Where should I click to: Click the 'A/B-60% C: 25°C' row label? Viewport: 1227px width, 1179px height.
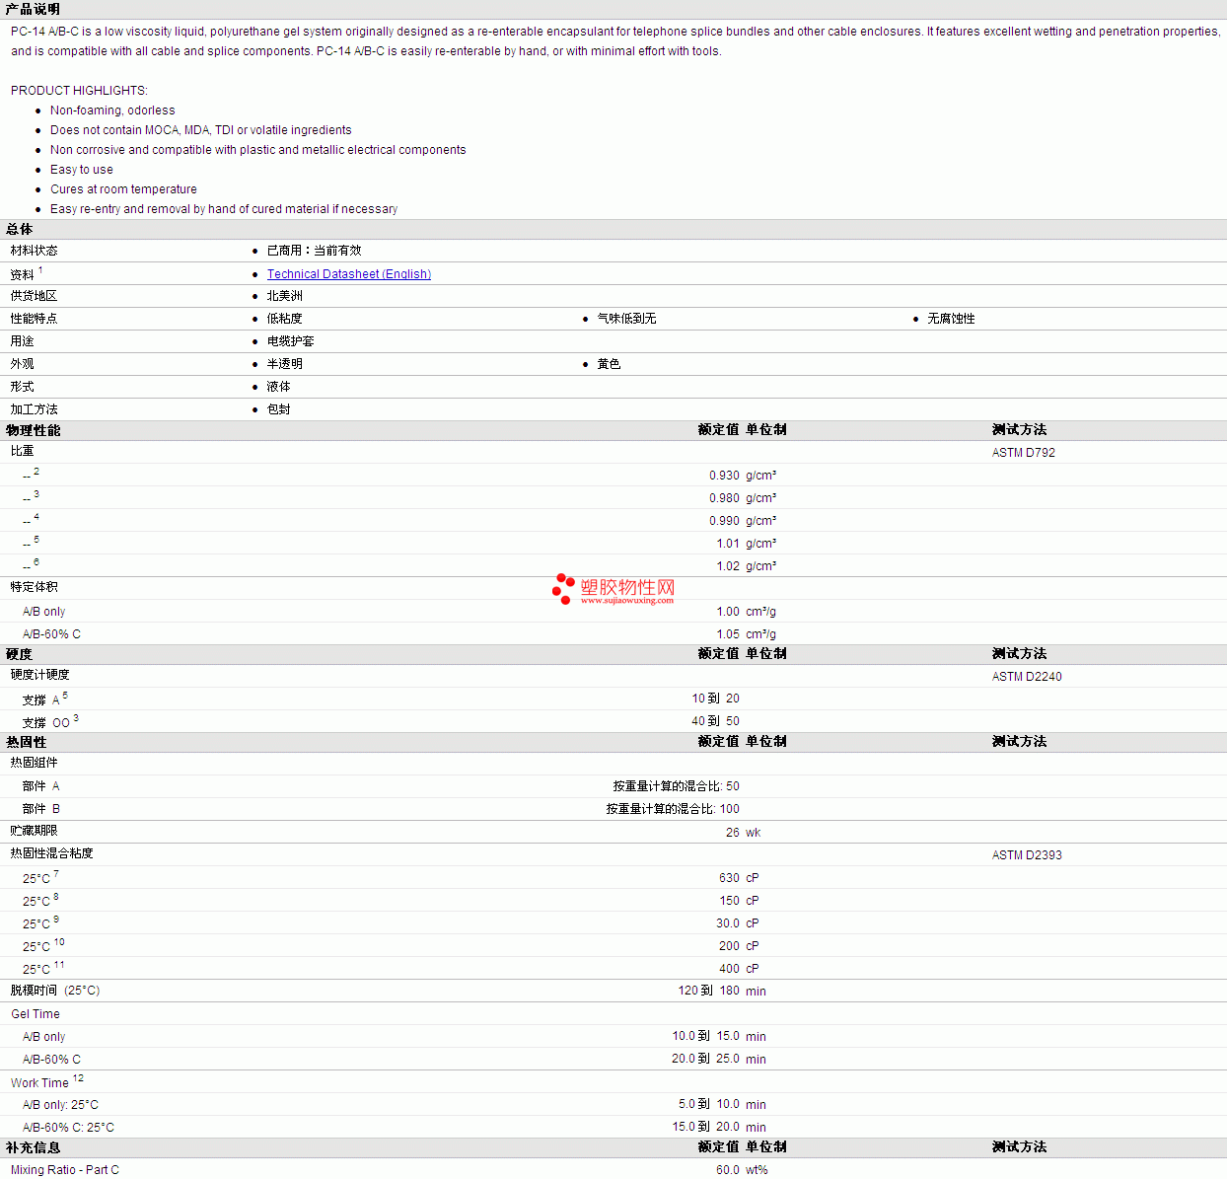pyautogui.click(x=68, y=1128)
